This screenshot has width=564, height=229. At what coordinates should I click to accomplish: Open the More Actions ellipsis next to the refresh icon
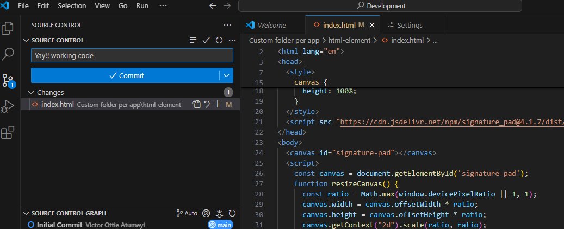[x=232, y=40]
